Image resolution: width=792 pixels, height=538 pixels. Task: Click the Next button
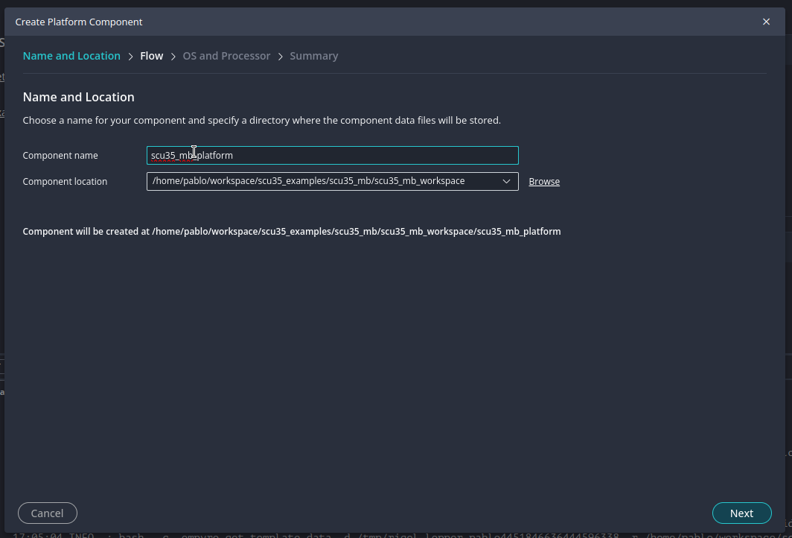(x=741, y=513)
